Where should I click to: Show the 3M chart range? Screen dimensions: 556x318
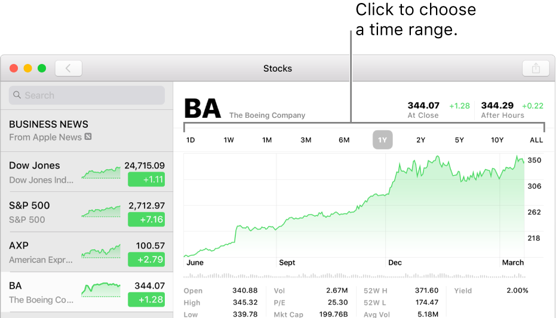306,140
